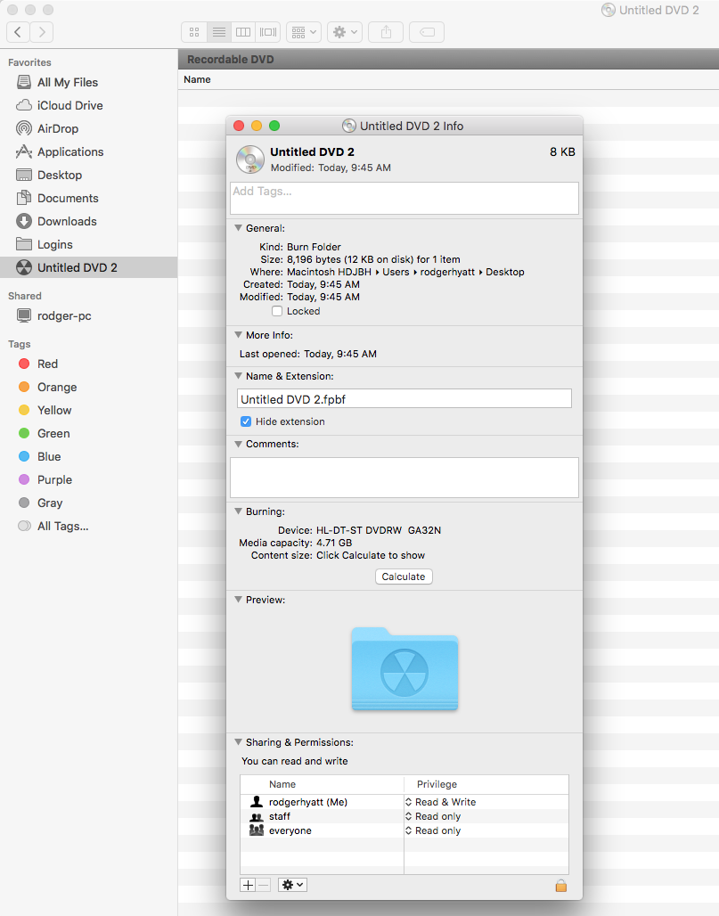The image size is (719, 916).
Task: Open iCloud Drive in sidebar
Action: 89,106
